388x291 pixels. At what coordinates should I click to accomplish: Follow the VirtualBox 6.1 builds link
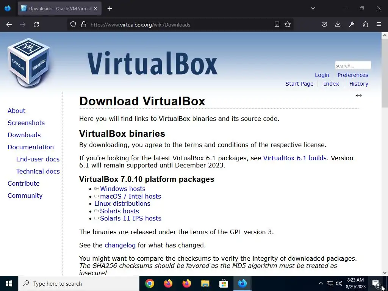295,158
